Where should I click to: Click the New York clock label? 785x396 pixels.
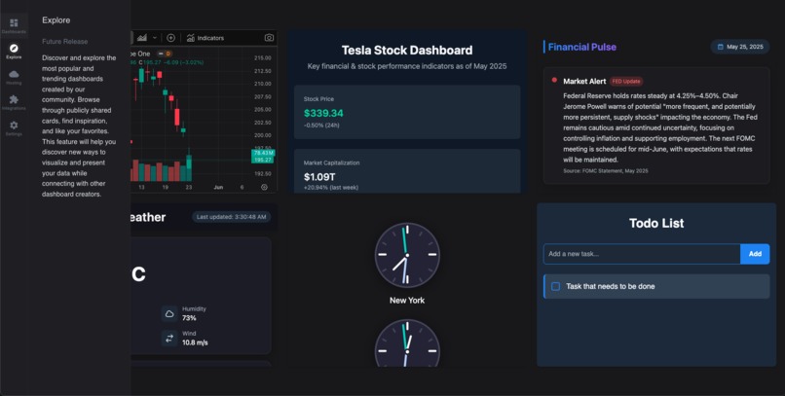coord(407,301)
